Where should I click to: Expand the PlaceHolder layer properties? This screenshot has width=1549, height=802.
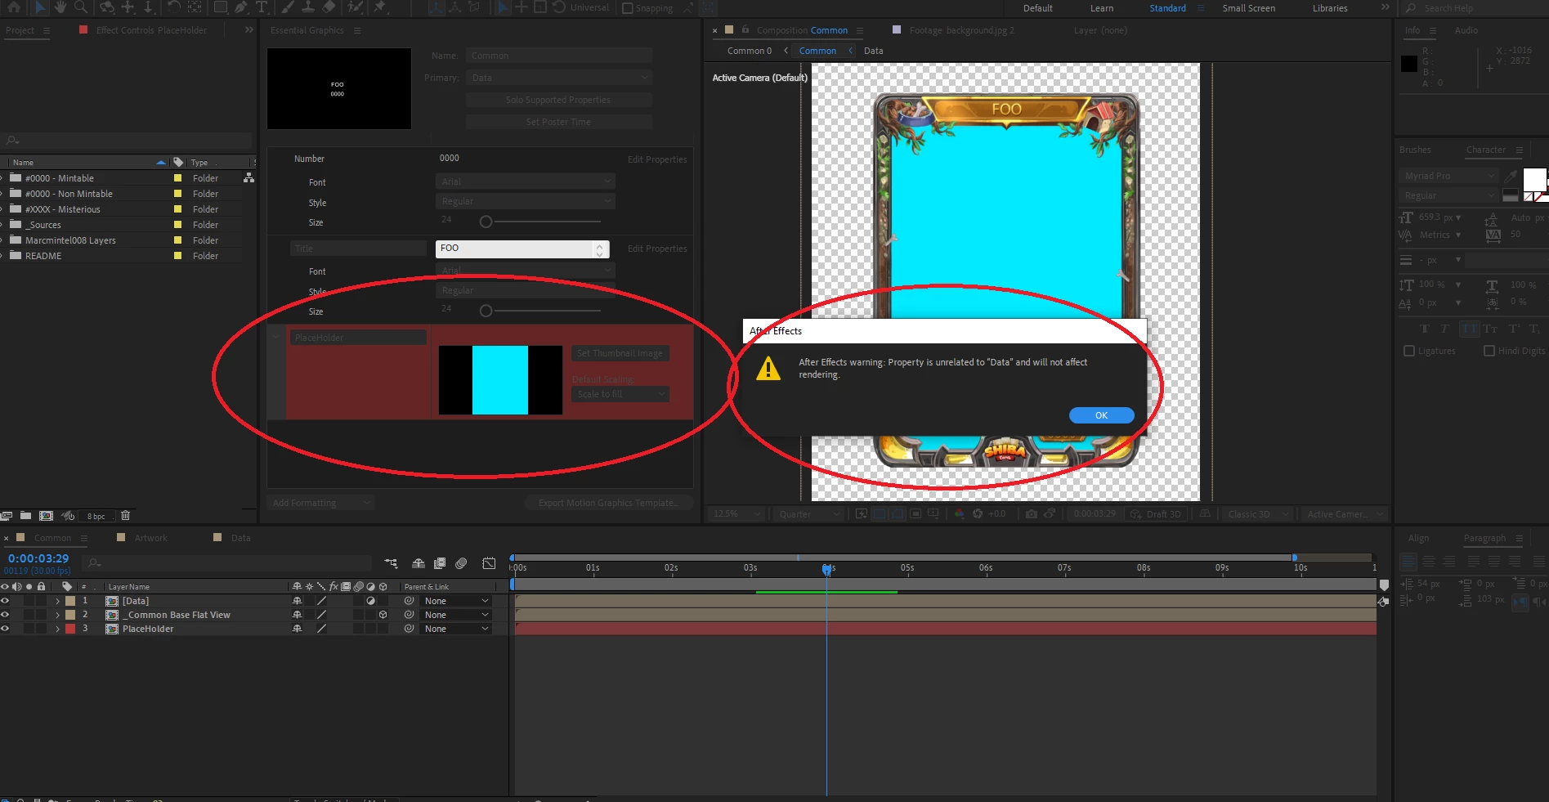(x=57, y=629)
